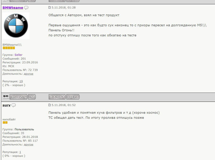This screenshot has width=215, height=160.
Task: Send a private message via ПМ button
Action: (x=32, y=97)
